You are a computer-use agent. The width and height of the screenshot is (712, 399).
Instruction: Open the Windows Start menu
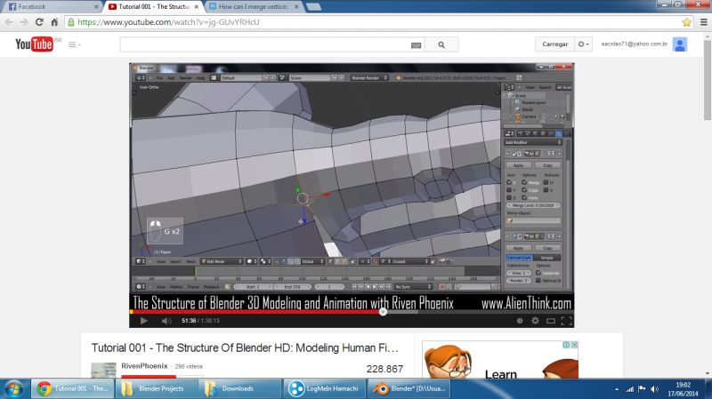(13, 388)
